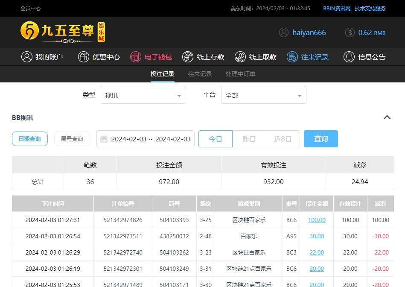Viewport: 405px width, 287px height.
Task: Open 往来记录 via its records icon
Action: [x=292, y=57]
